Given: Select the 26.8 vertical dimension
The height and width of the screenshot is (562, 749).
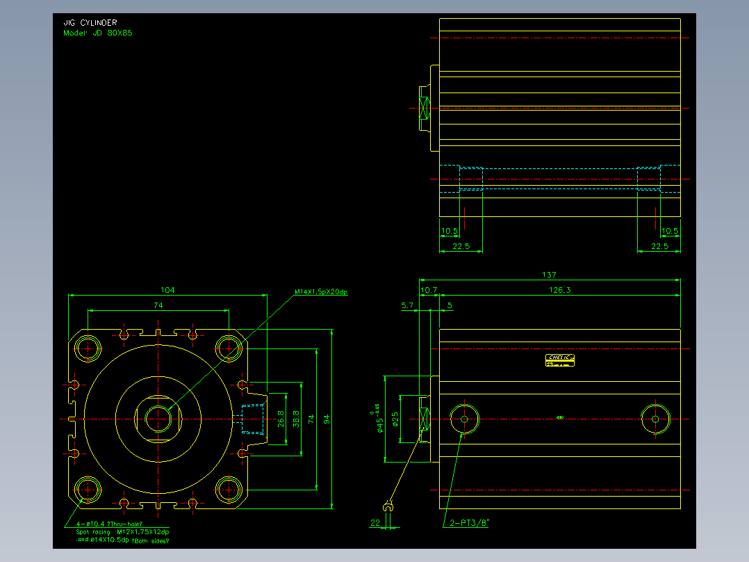Looking at the screenshot, I should click(281, 419).
